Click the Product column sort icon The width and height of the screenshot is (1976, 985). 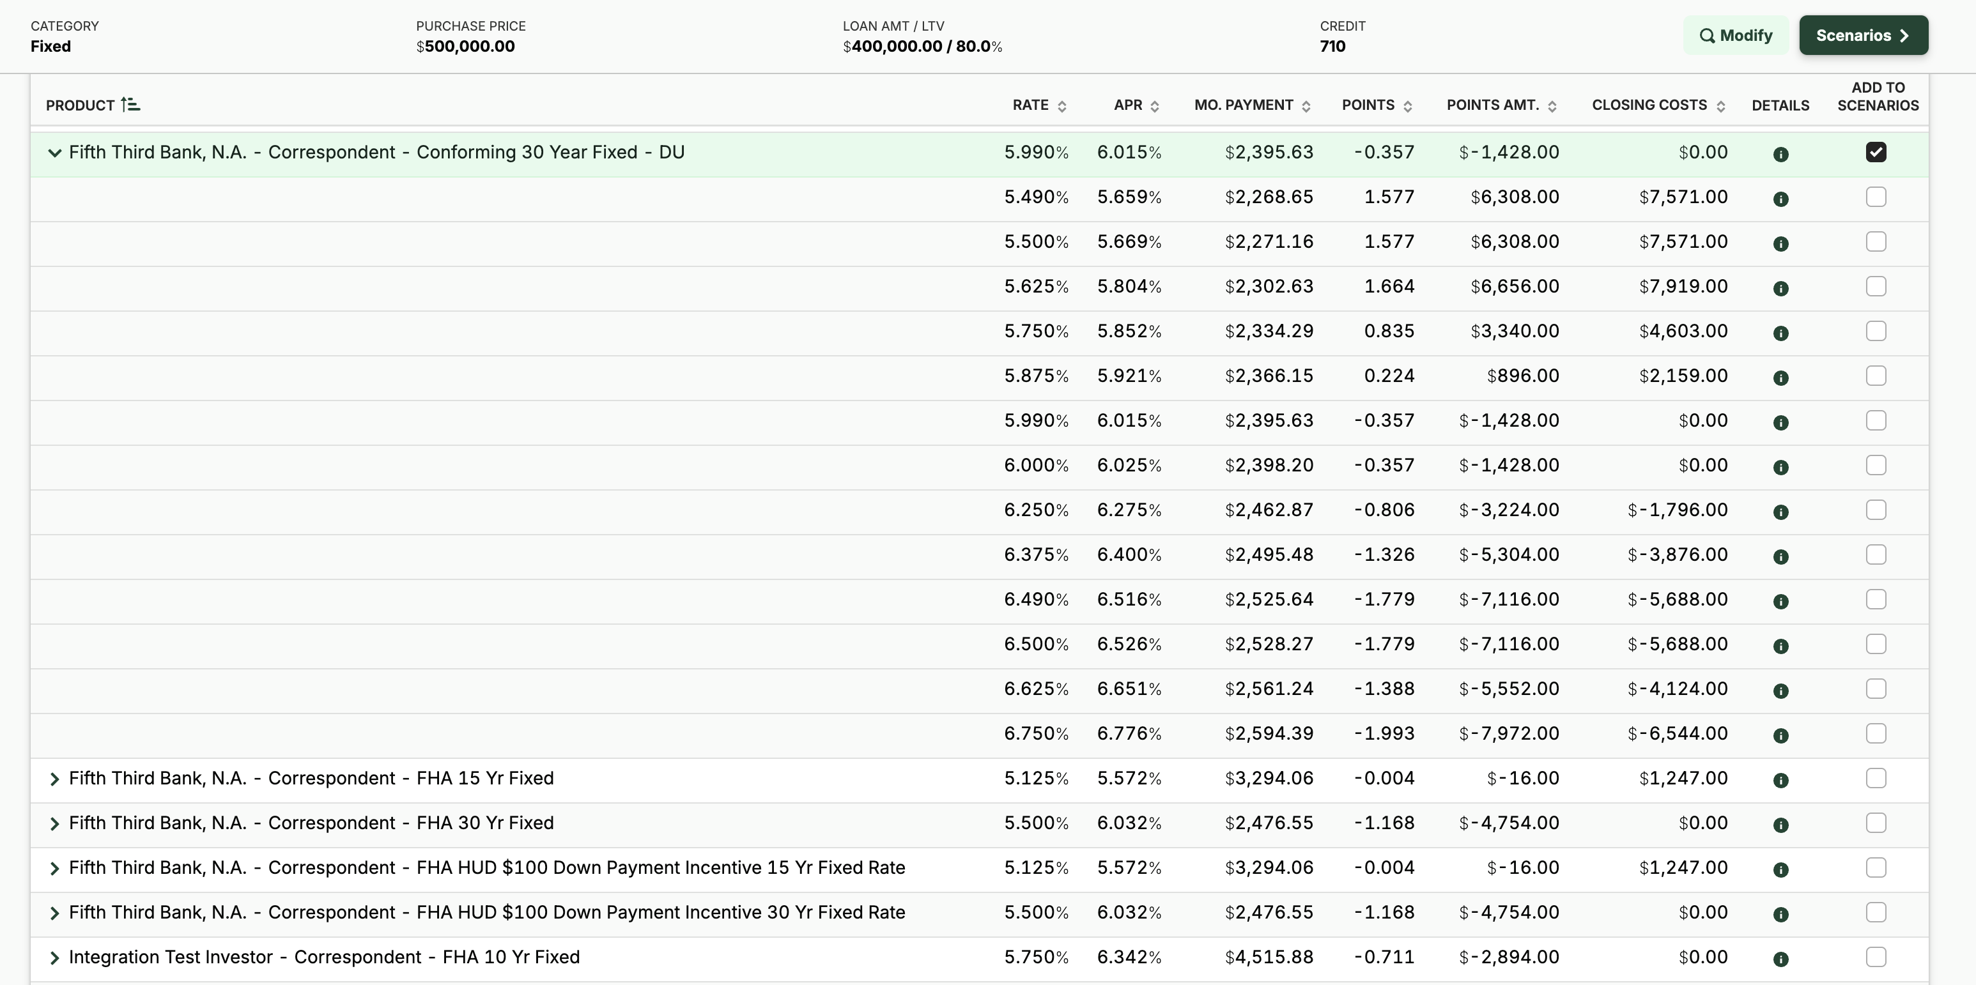click(x=130, y=105)
